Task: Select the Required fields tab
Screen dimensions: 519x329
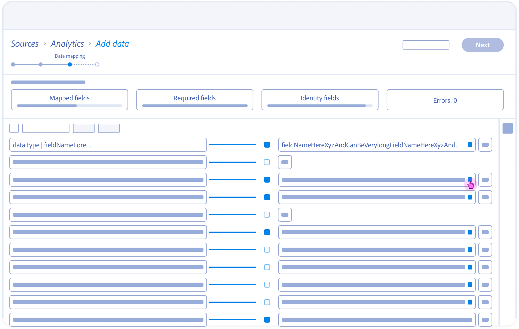Action: (x=195, y=100)
